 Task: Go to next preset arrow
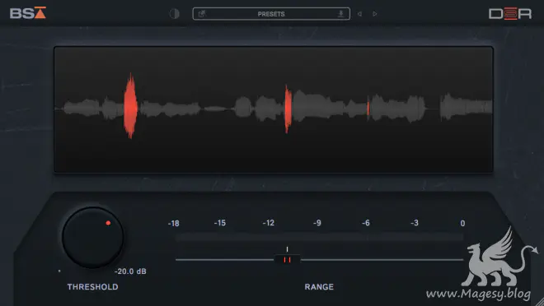pos(375,14)
